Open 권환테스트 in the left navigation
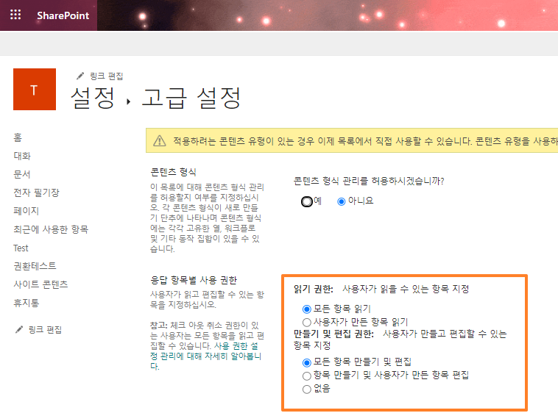The height and width of the screenshot is (413, 558). click(35, 266)
